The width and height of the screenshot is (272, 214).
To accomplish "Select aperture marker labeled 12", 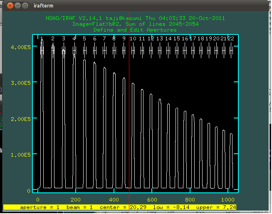I will click(x=151, y=50).
